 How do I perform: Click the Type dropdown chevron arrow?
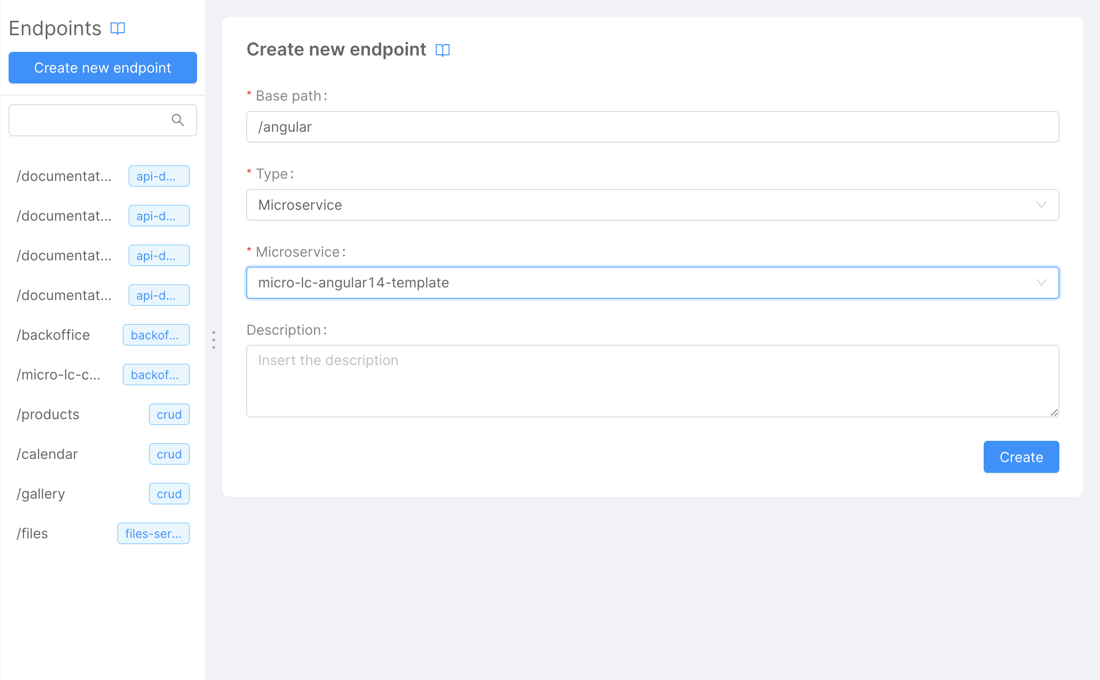coord(1042,205)
